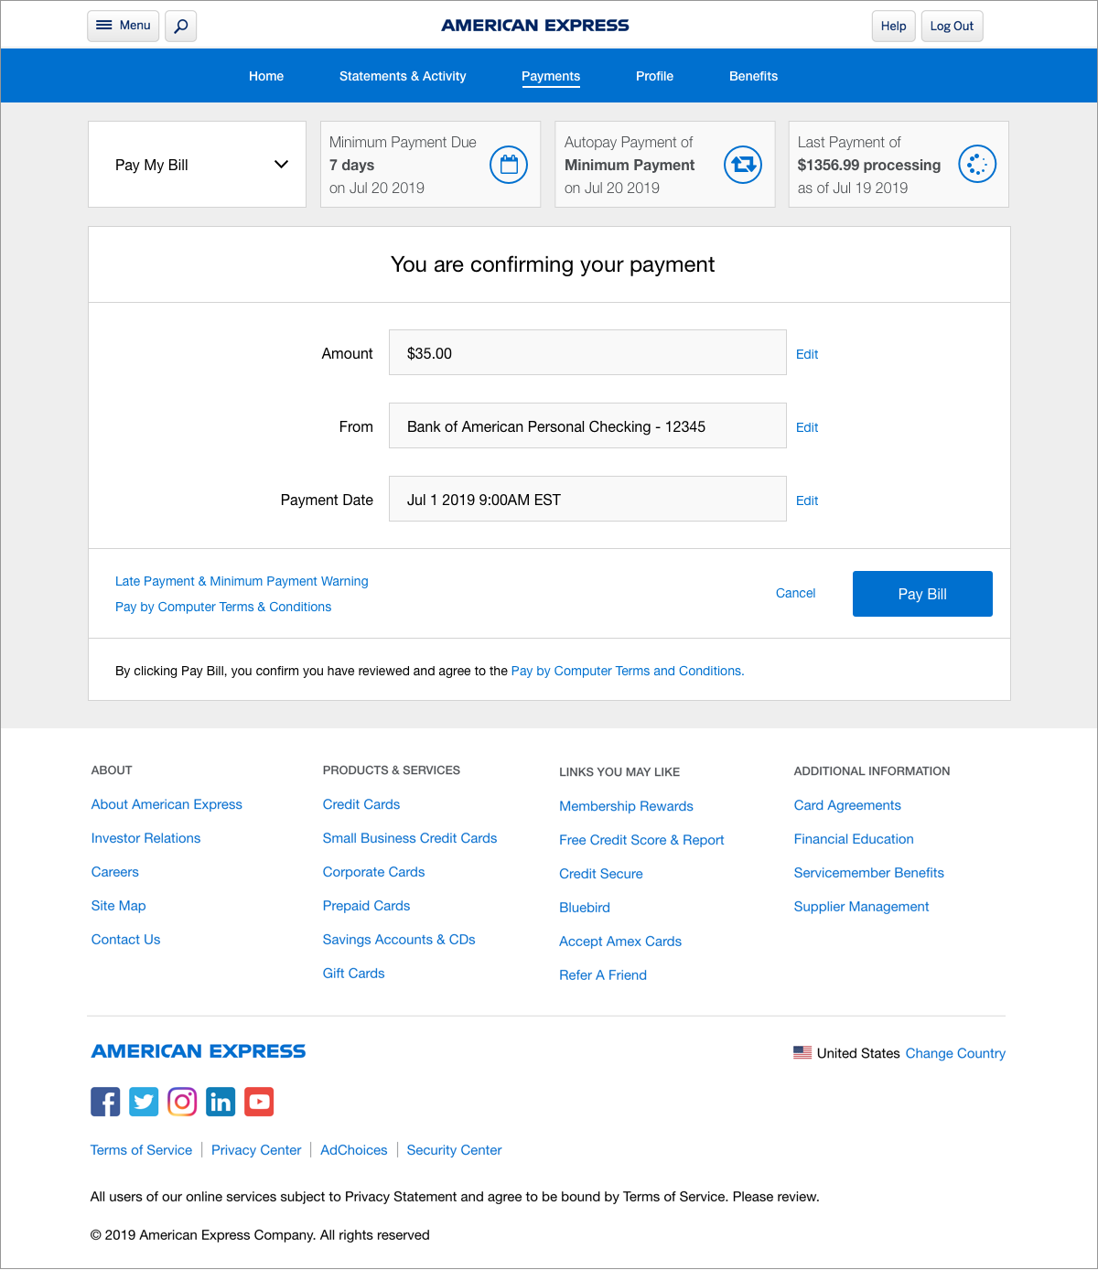Click the United States flag icon
Viewport: 1098px width, 1270px height.
coord(802,1053)
